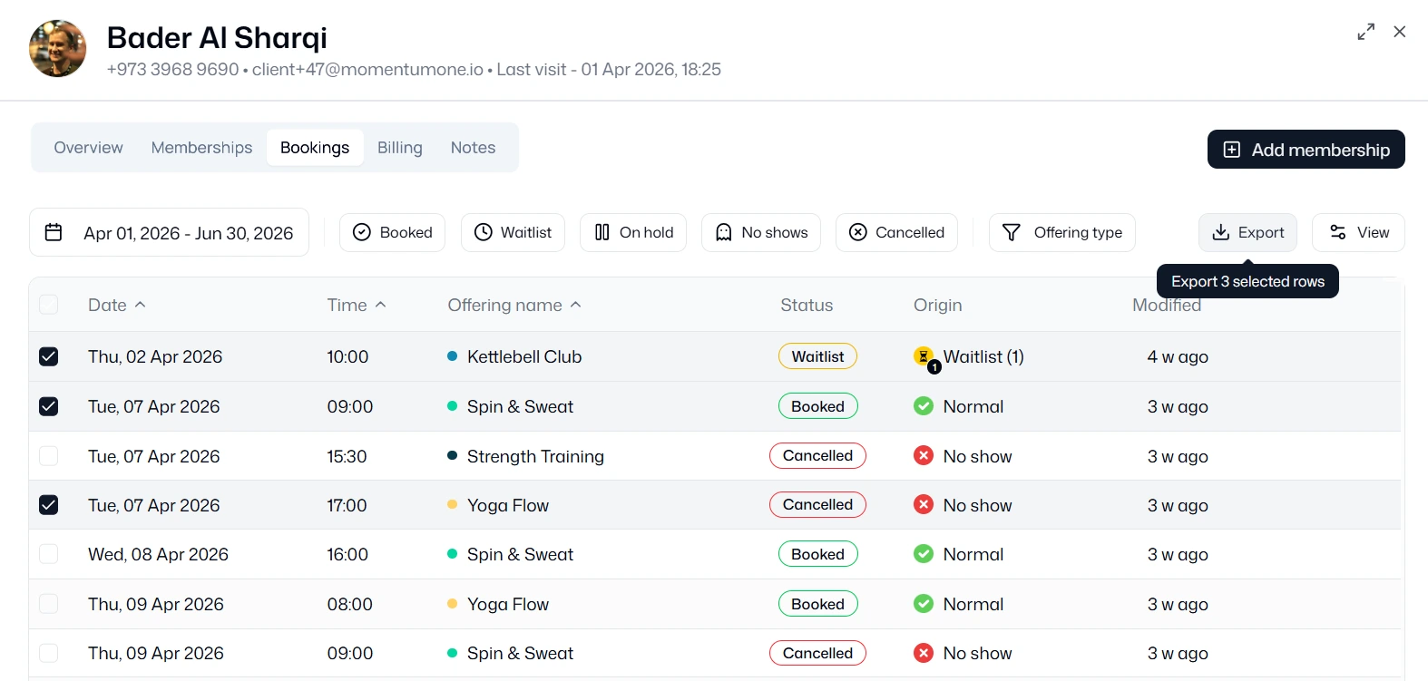Expand the client panel to full screen
1428x681 pixels.
(1365, 32)
